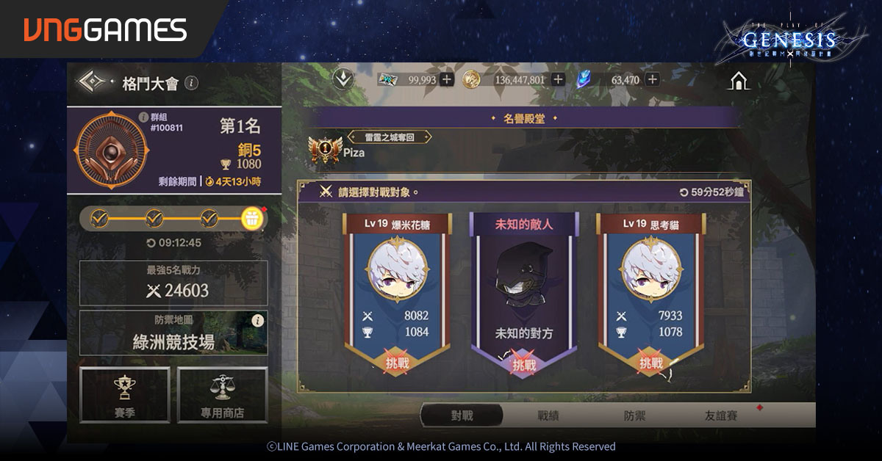Open the 防禦地圖 info icon
882x461 pixels.
click(x=257, y=321)
